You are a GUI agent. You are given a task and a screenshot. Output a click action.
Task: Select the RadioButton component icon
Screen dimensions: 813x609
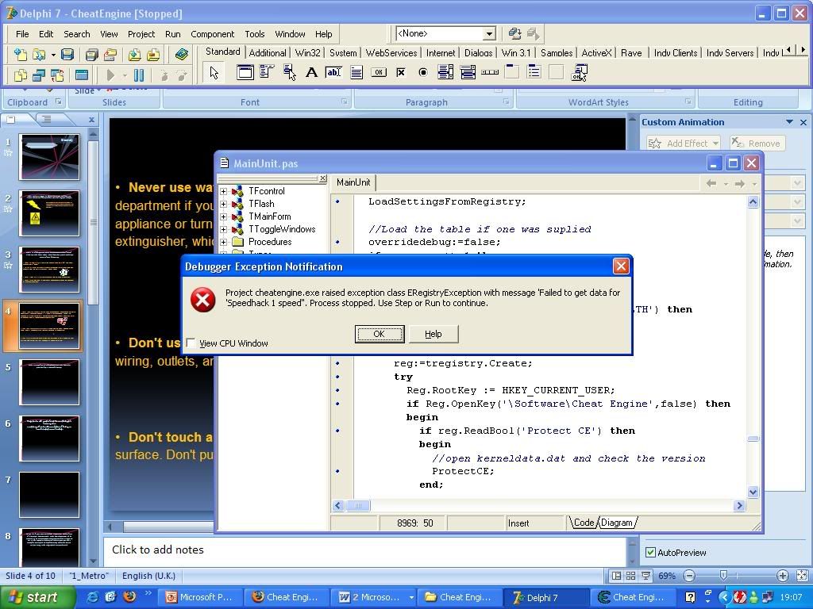[423, 72]
